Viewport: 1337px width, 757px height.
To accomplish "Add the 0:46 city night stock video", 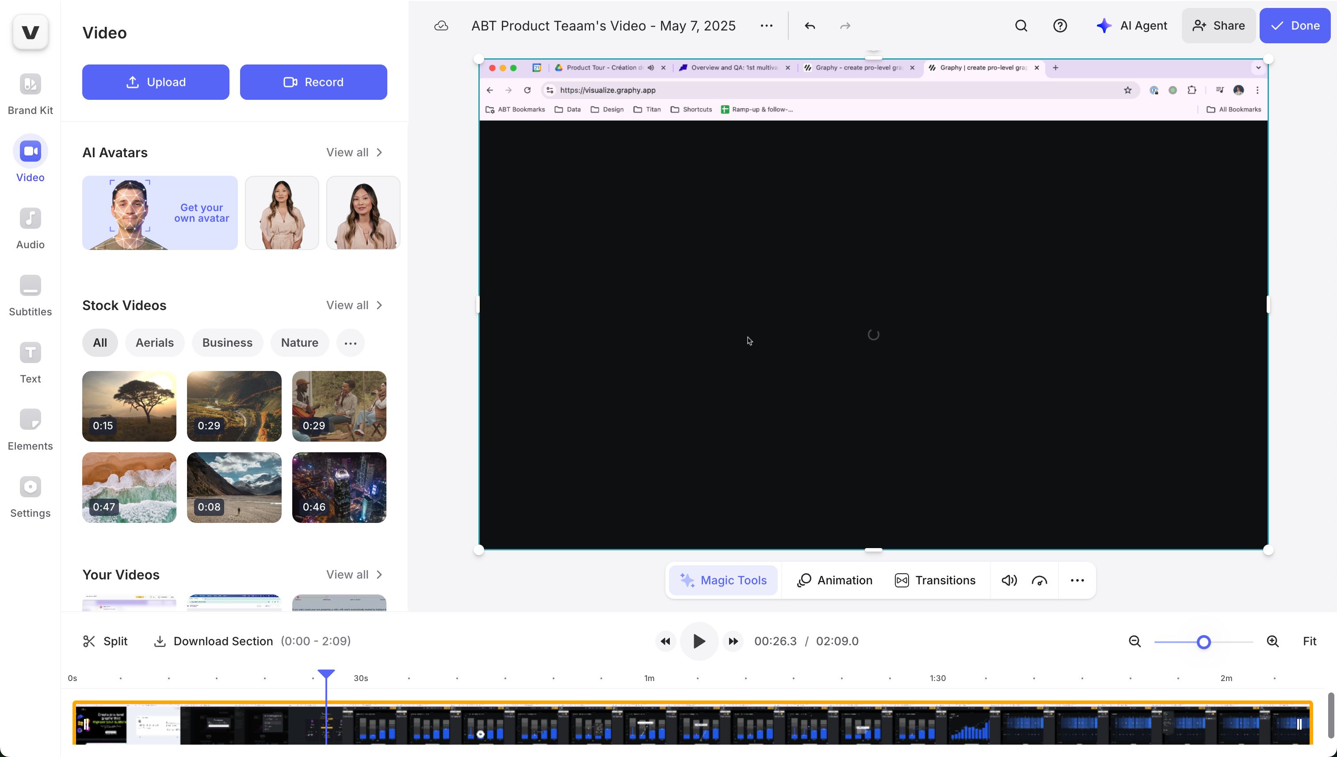I will click(339, 488).
